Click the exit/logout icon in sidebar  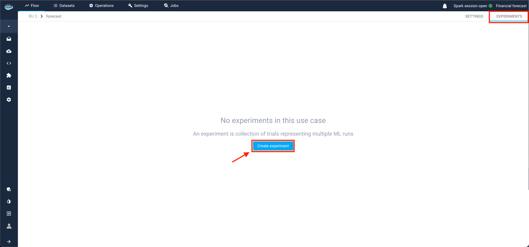[9, 213]
